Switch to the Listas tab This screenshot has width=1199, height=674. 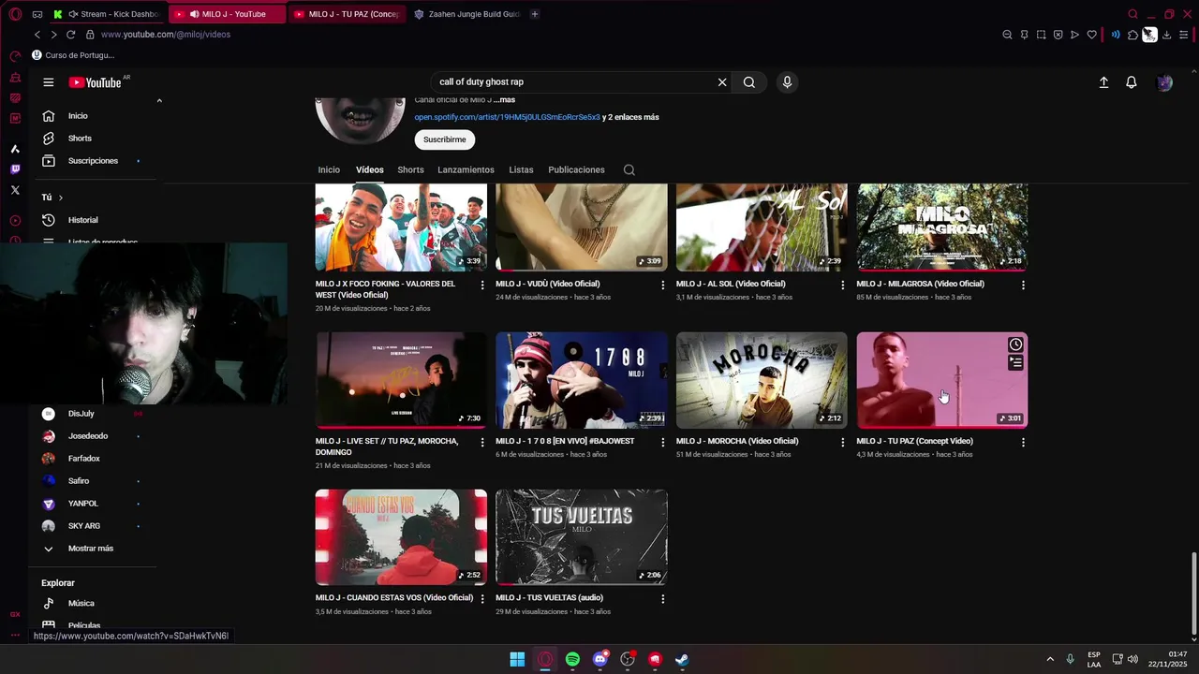click(521, 170)
